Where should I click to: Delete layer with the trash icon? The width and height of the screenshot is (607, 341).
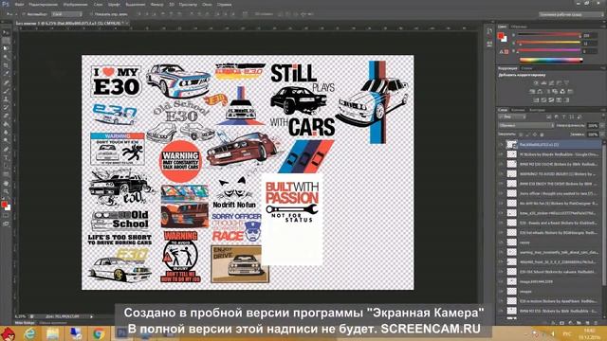tap(596, 322)
